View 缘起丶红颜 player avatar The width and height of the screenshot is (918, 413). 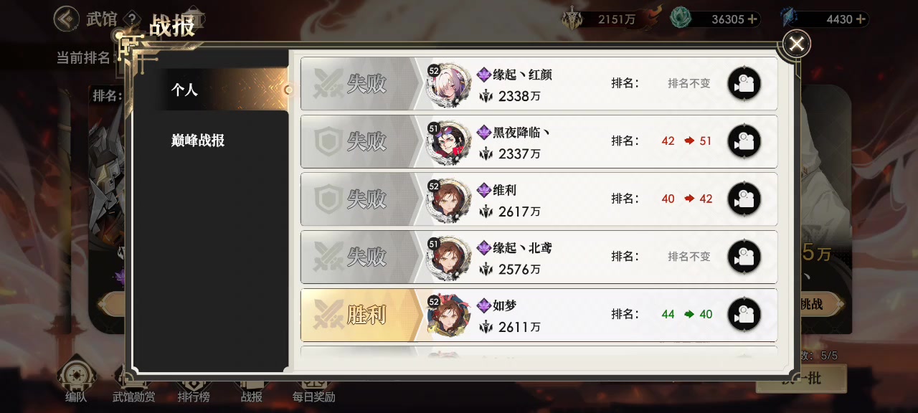point(449,85)
